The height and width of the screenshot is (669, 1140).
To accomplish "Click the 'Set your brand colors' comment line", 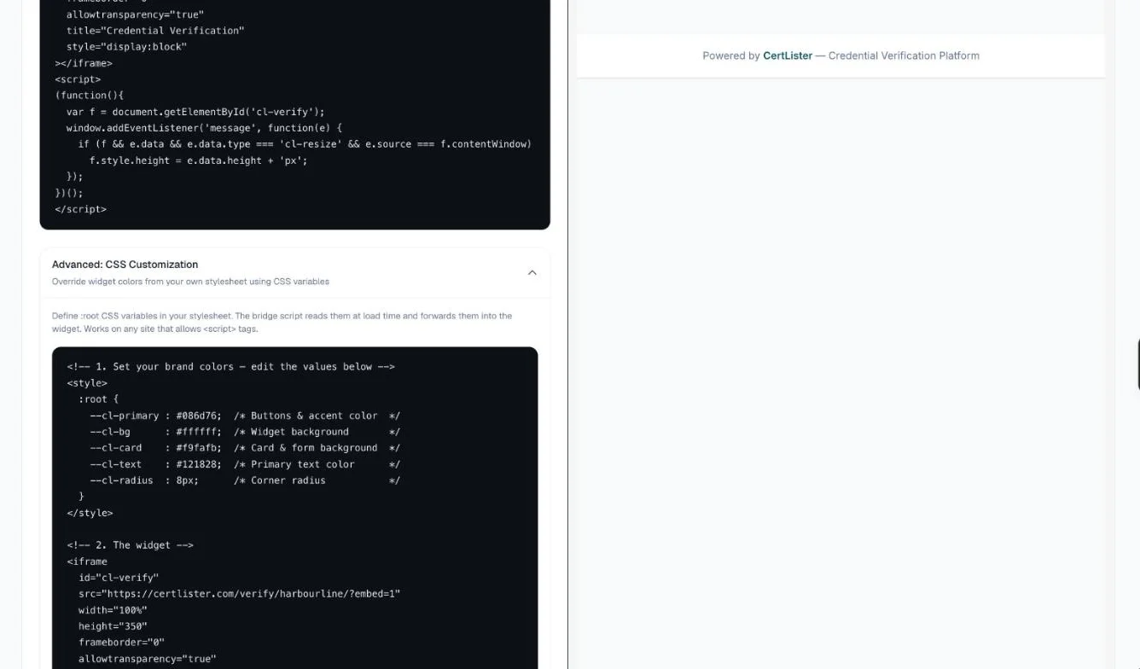I will tap(230, 367).
